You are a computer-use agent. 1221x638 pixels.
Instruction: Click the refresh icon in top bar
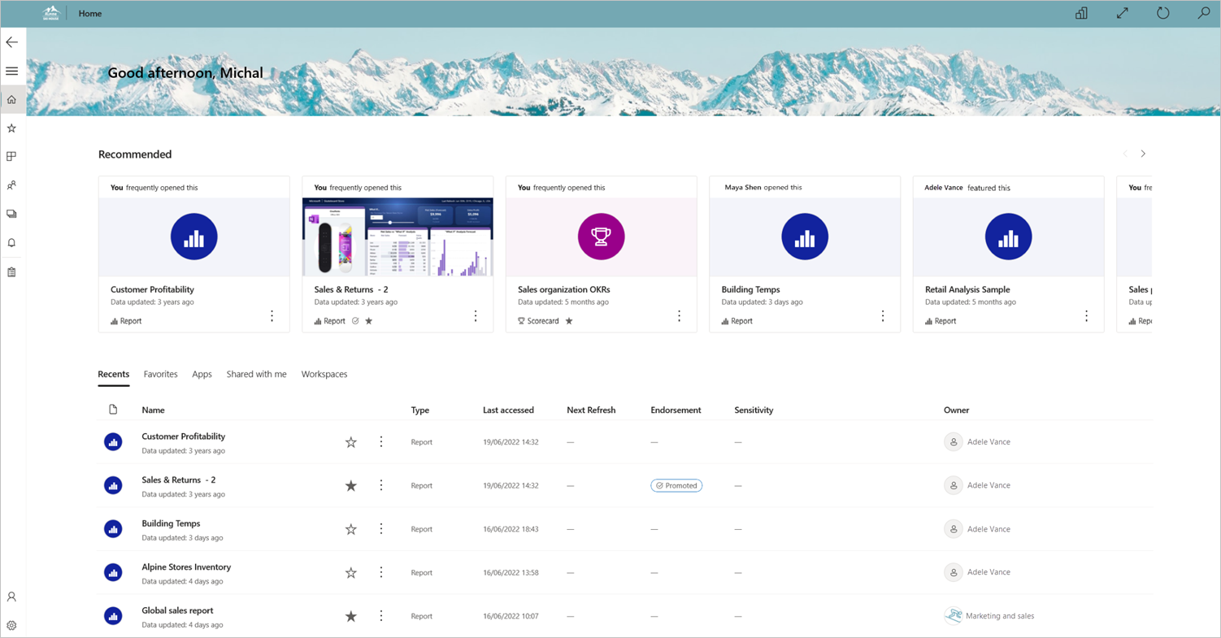pyautogui.click(x=1163, y=13)
